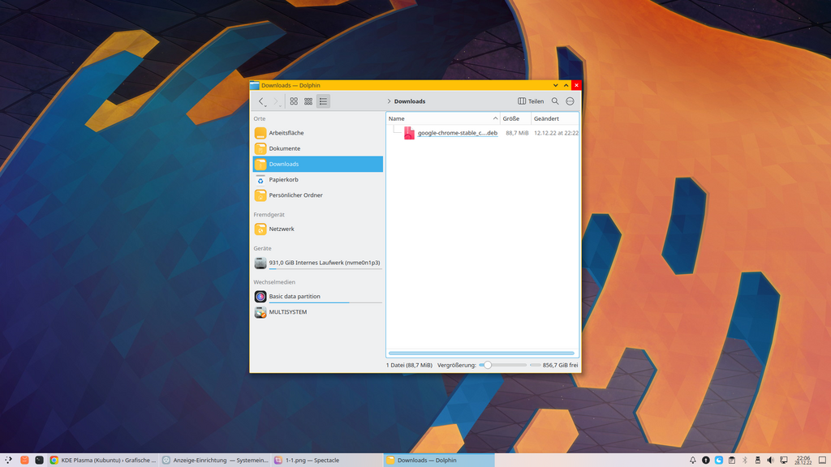Screen dimensions: 831x467
Task: Open Arbeitsfläche in the places panel
Action: click(x=286, y=133)
